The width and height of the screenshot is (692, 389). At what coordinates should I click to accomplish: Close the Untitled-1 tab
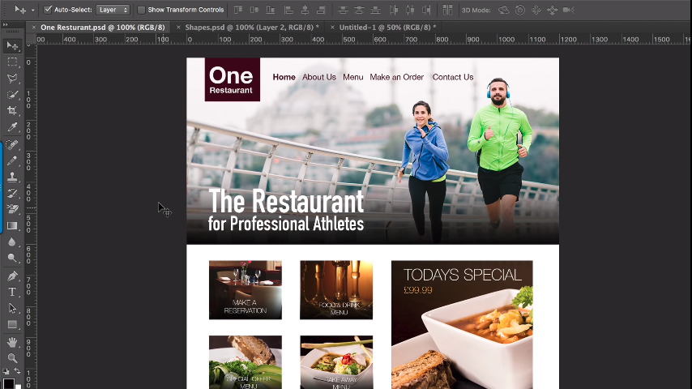[332, 28]
